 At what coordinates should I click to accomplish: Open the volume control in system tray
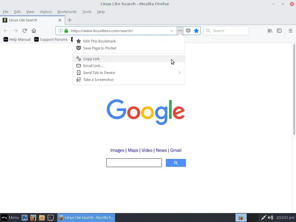click(271, 218)
